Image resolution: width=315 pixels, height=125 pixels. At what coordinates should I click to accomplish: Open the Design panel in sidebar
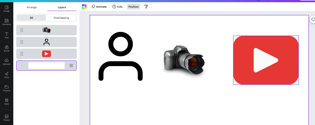[6, 9]
